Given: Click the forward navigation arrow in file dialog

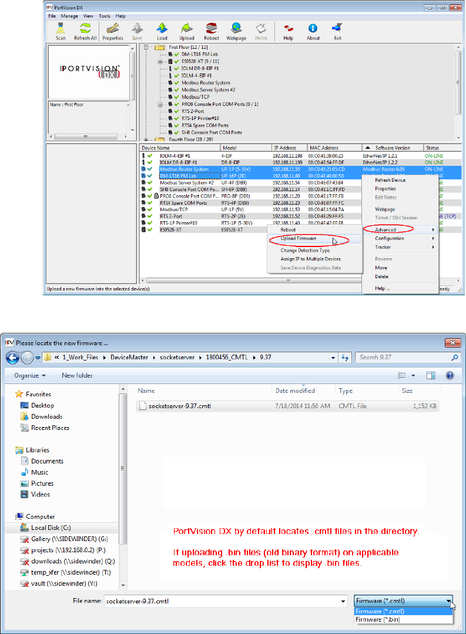Looking at the screenshot, I should [x=27, y=358].
